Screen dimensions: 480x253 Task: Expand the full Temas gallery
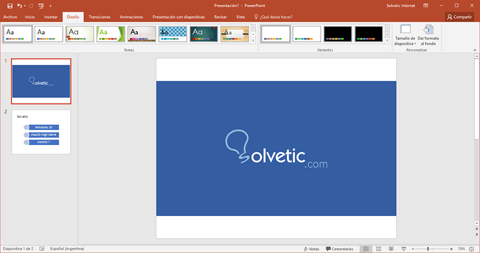pos(253,41)
